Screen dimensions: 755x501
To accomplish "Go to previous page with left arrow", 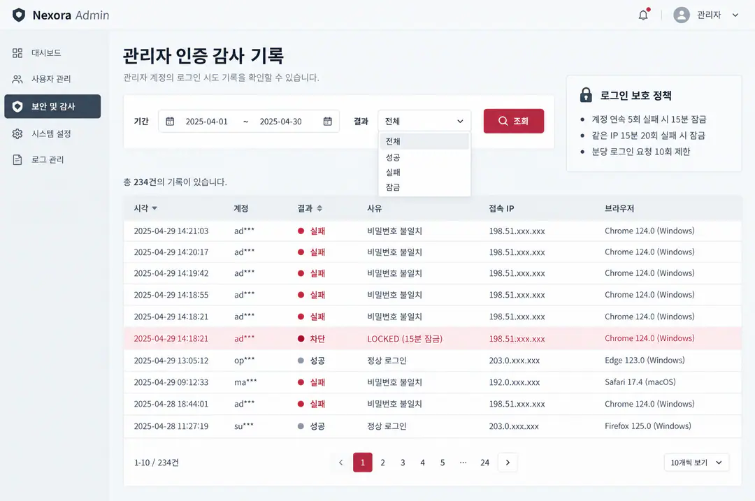I will click(x=341, y=463).
